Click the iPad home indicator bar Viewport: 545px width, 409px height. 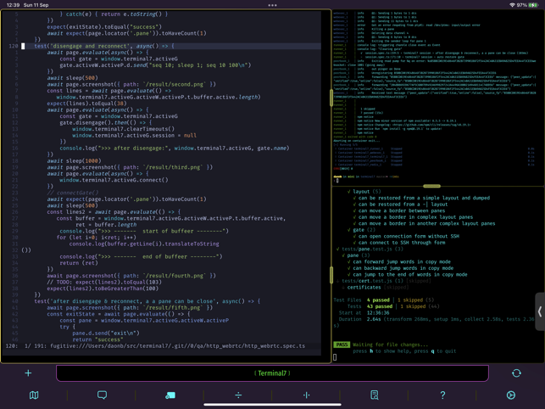pyautogui.click(x=273, y=405)
